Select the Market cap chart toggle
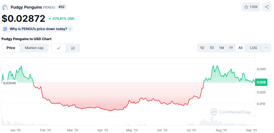Image resolution: width=274 pixels, height=133 pixels. click(x=34, y=48)
